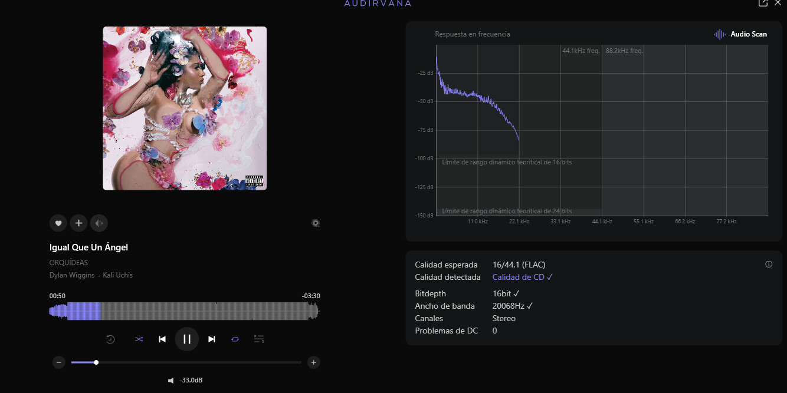Viewport: 787px width, 393px height.
Task: Click the 44.1kHz freq. marker label
Action: 581,51
